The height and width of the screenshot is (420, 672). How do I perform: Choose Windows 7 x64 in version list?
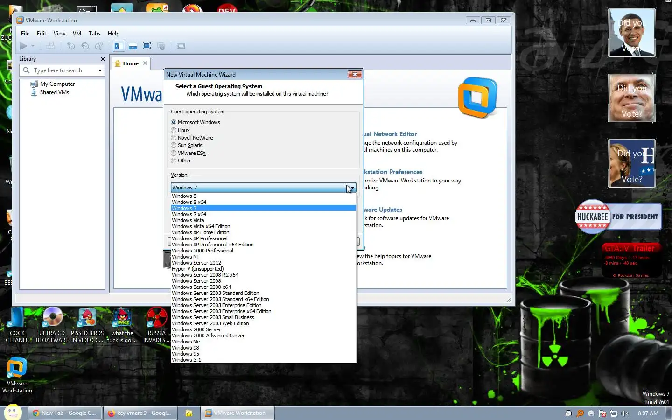[x=264, y=214]
